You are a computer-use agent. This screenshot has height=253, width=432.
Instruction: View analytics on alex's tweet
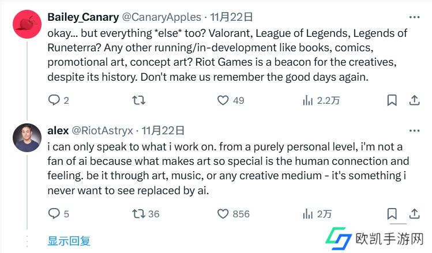(307, 214)
